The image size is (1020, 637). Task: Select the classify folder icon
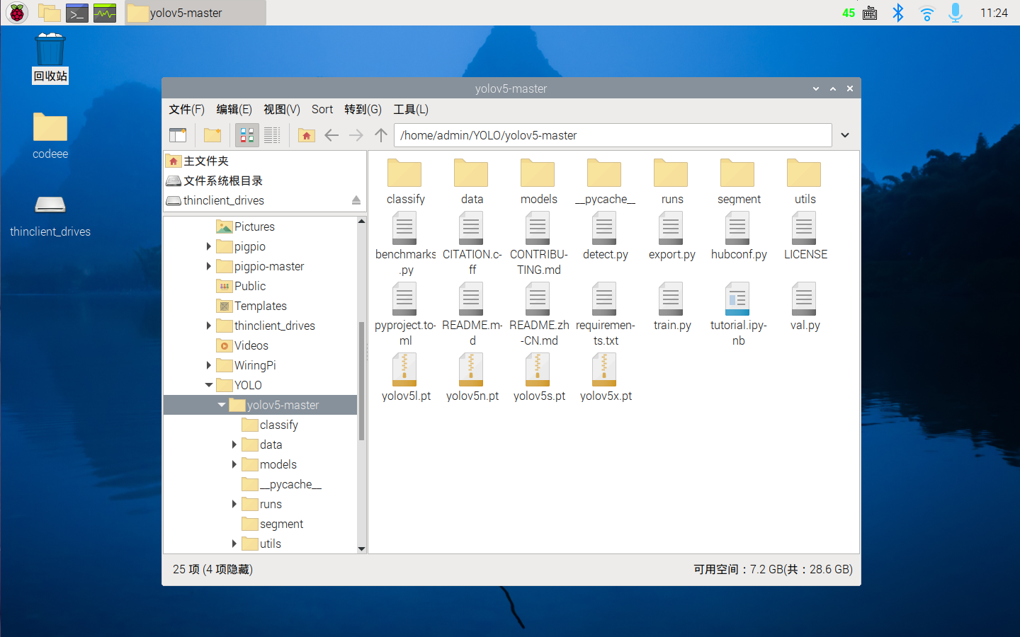tap(405, 182)
